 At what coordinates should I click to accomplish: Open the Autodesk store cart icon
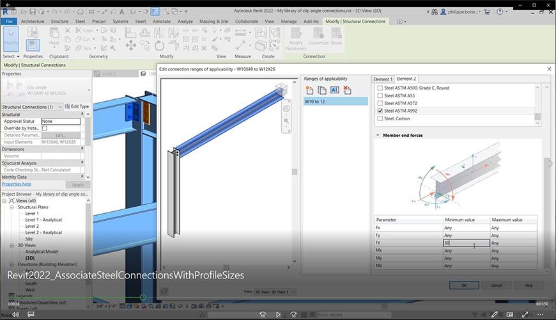487,12
